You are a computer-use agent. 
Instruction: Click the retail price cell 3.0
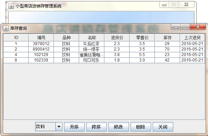(x=142, y=60)
